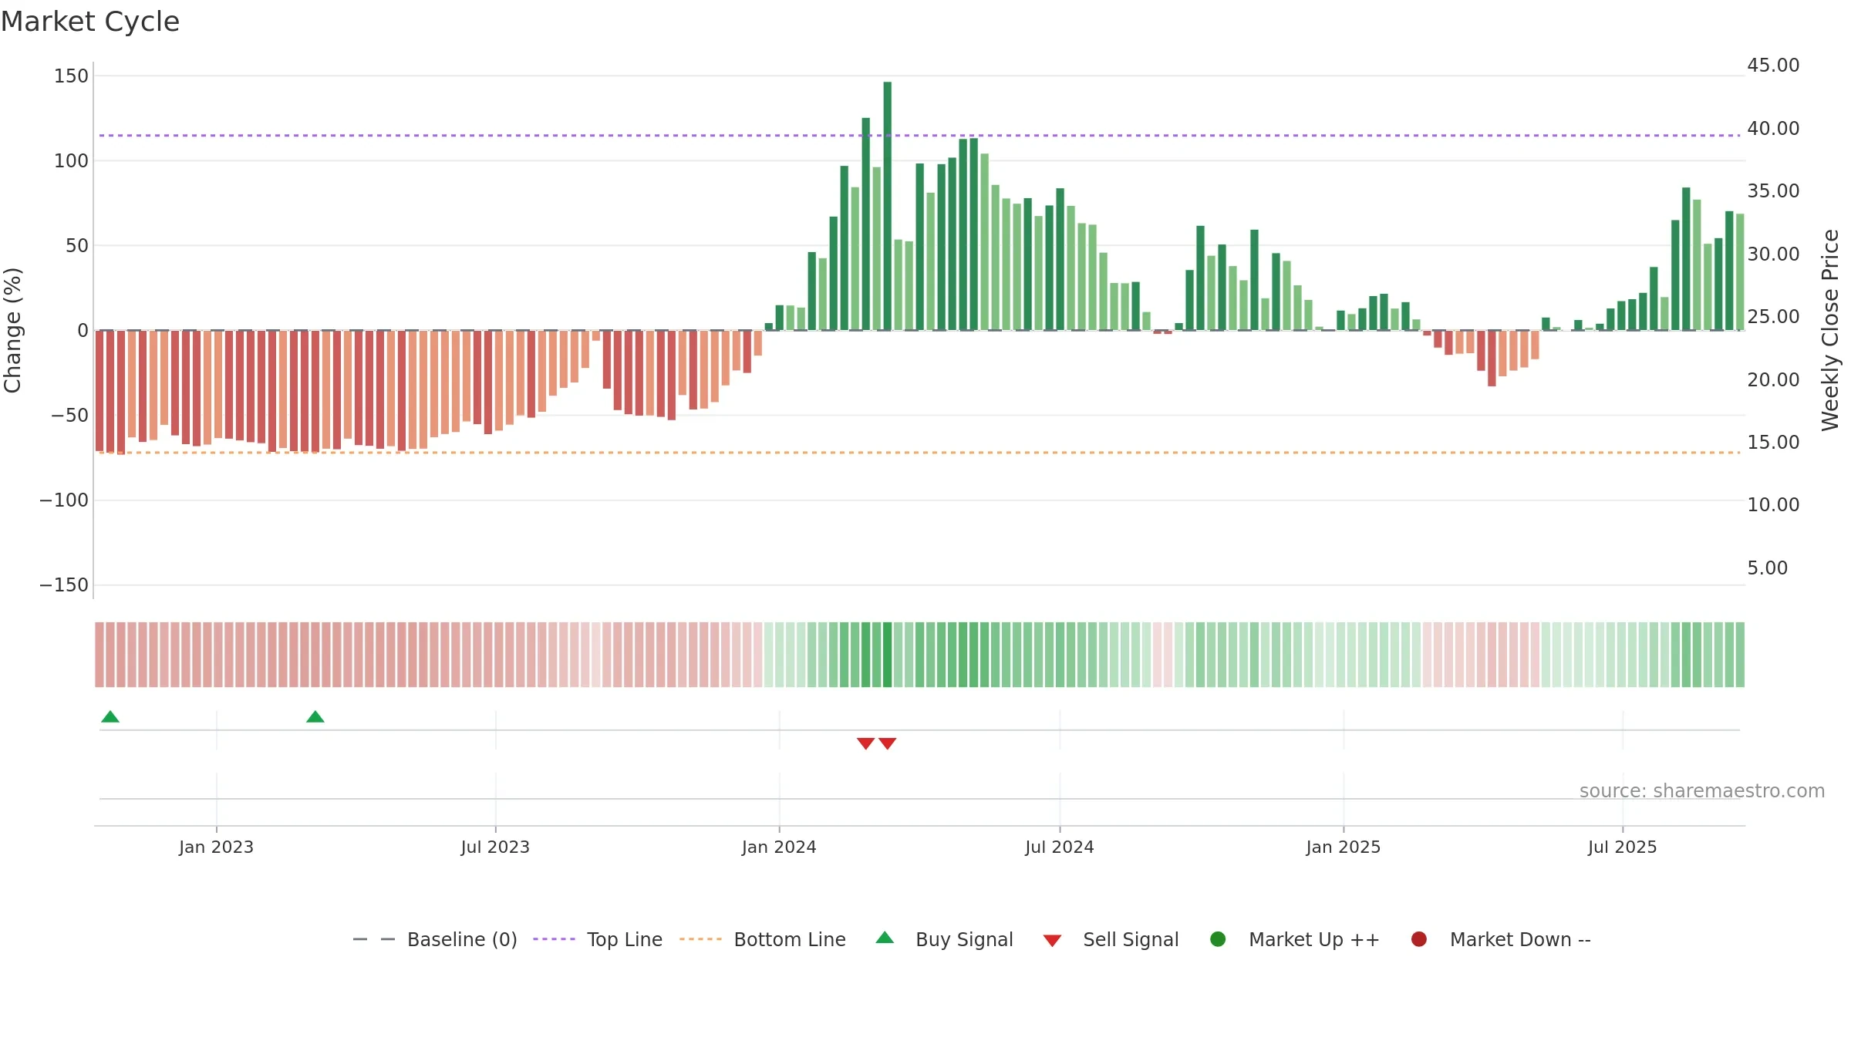Click the Market Down -- red circle
This screenshot has width=1851, height=1041.
pyautogui.click(x=1418, y=939)
